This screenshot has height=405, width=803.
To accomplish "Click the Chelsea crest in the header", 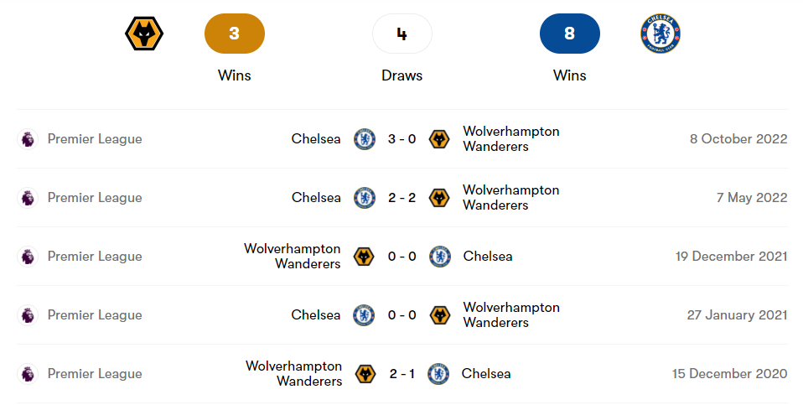I will point(661,34).
